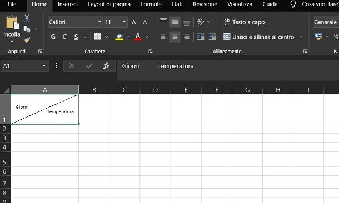Screen dimensions: 339x203
Task: Click the formula bar text Giorni Temperatura
Action: pos(158,66)
